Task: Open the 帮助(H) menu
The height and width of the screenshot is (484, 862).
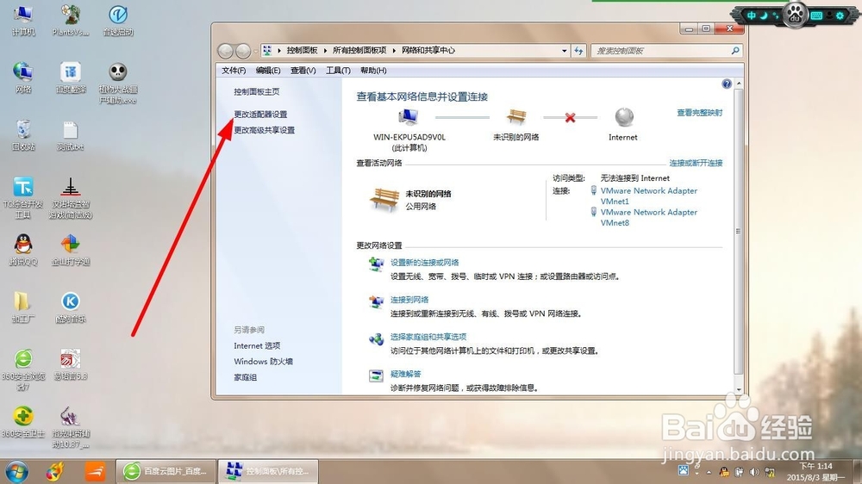Action: click(373, 71)
